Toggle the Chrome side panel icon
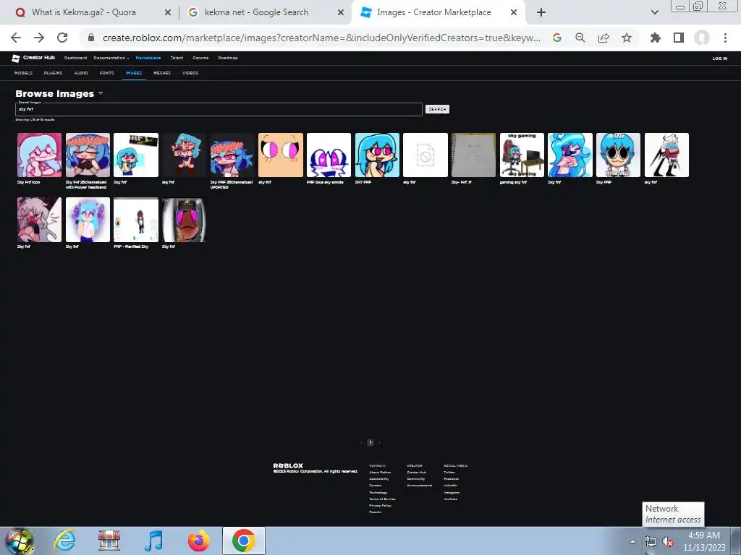Image resolution: width=741 pixels, height=555 pixels. click(679, 38)
